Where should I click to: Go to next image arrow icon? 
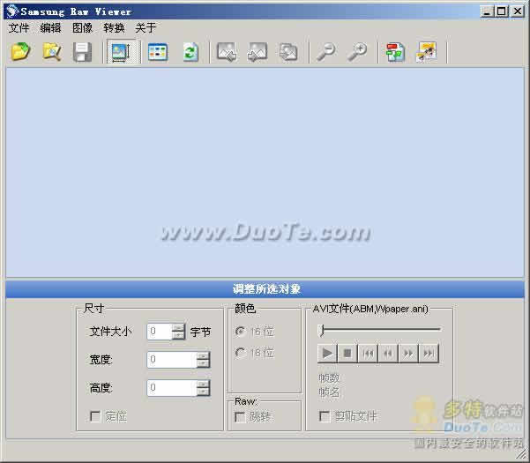point(258,52)
